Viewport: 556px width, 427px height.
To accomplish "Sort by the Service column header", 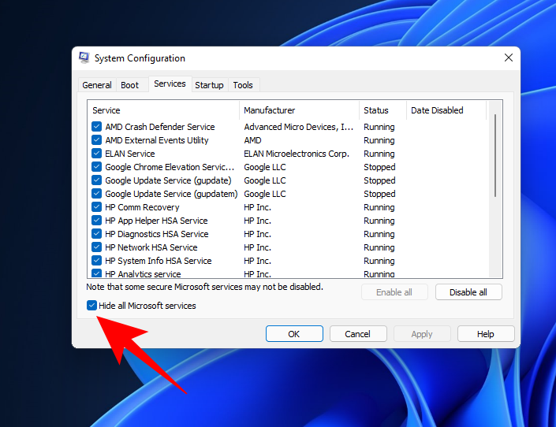I will (163, 110).
